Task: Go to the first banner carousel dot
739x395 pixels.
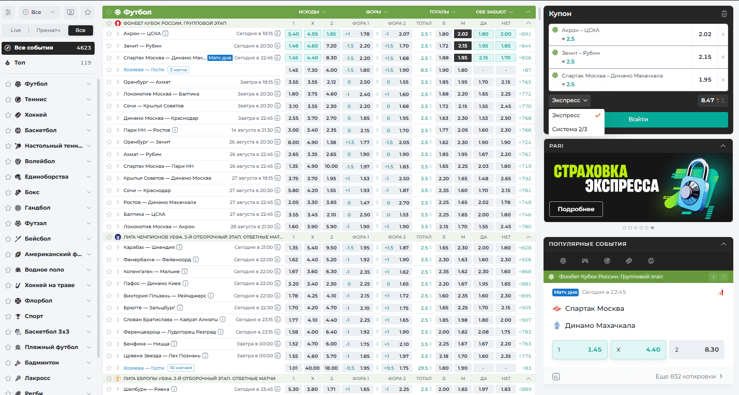Action: pyautogui.click(x=624, y=227)
